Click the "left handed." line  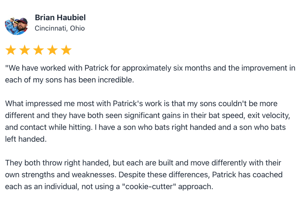click(x=26, y=139)
